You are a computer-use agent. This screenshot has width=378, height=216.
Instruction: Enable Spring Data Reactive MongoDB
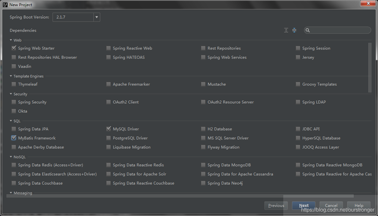[298, 165]
